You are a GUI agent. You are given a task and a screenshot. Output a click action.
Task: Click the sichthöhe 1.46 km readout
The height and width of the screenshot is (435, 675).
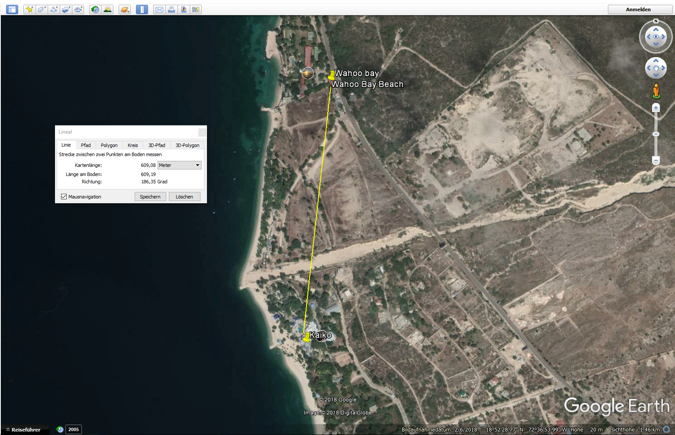(x=636, y=430)
